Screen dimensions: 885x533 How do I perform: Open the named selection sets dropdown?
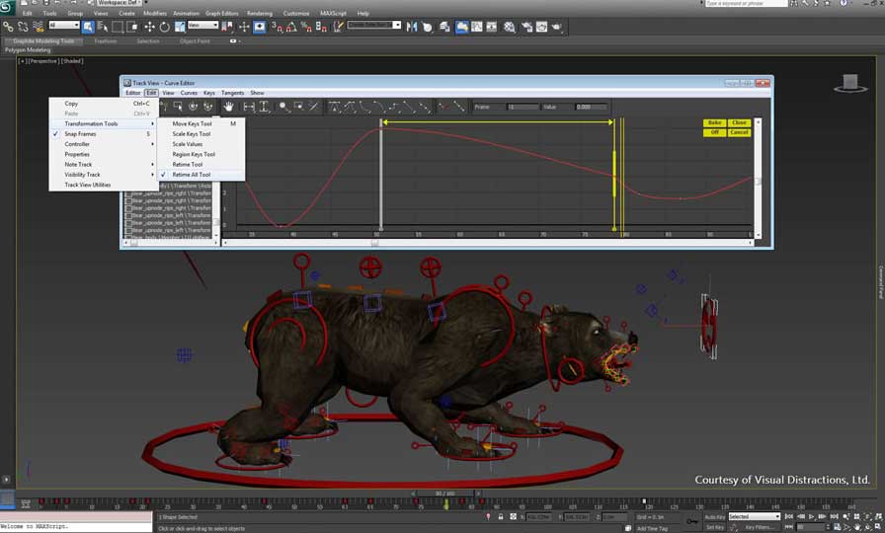(374, 25)
